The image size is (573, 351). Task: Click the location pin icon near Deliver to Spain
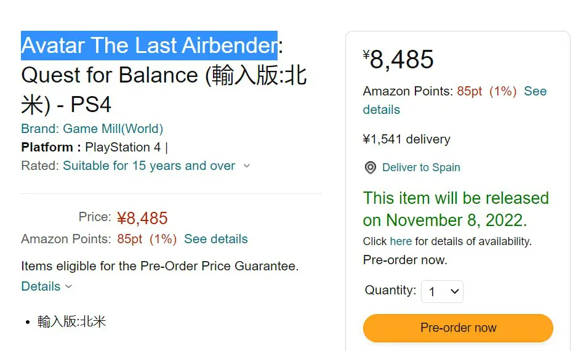(370, 167)
